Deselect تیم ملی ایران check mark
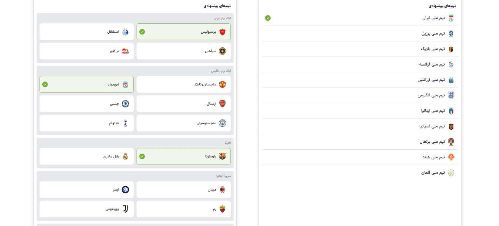 [268, 18]
